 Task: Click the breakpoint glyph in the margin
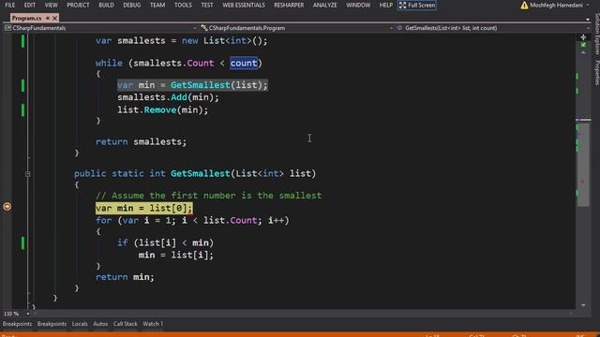pyautogui.click(x=7, y=207)
